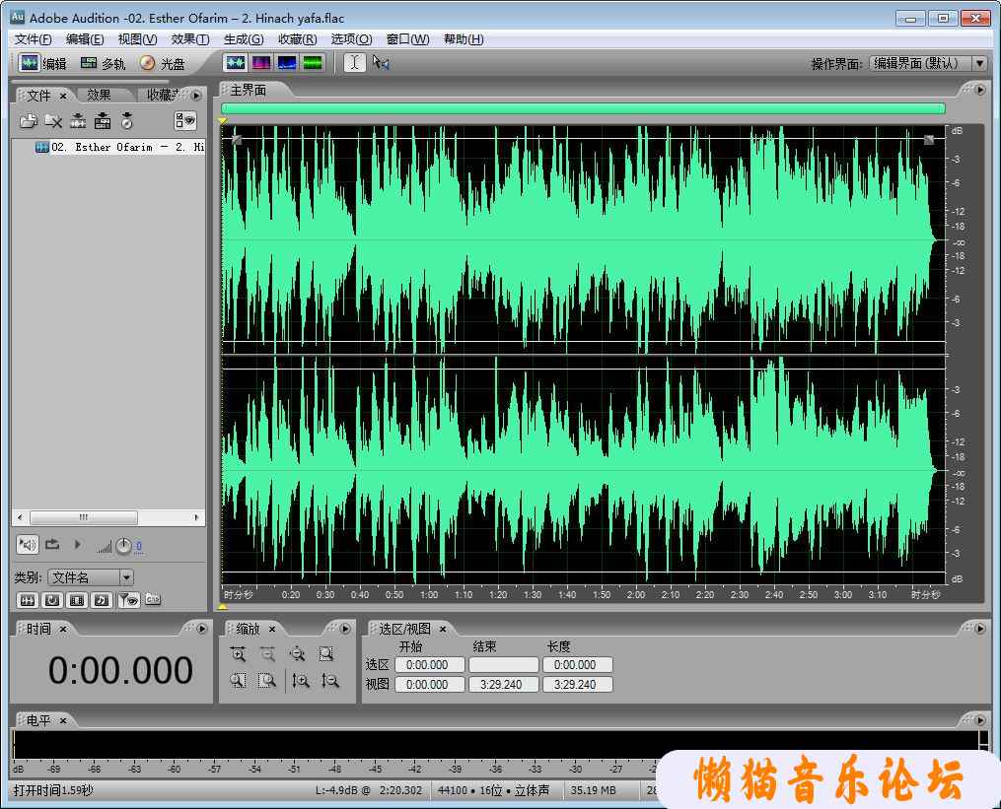Screen dimensions: 1001x809
Task: Click zoom in horizontally icon
Action: [x=238, y=654]
